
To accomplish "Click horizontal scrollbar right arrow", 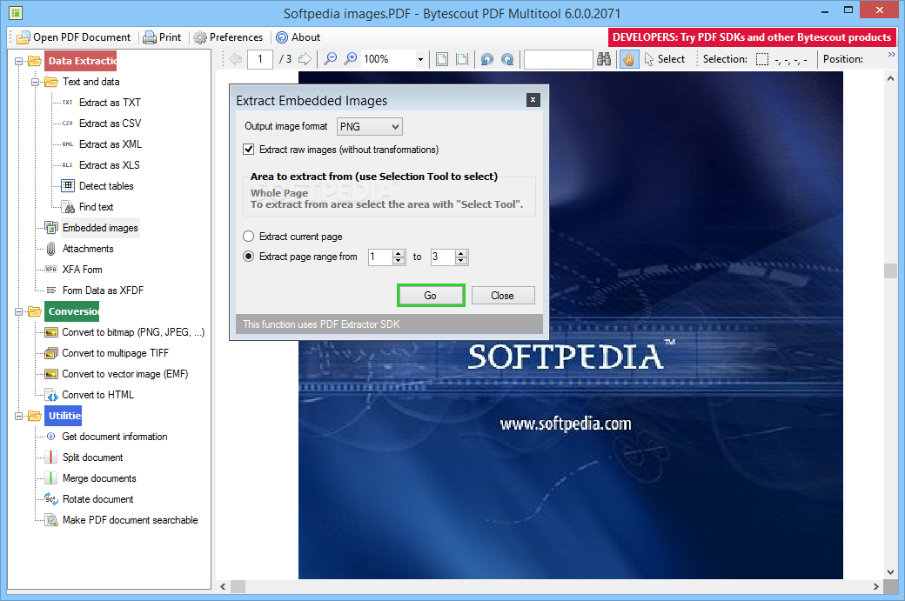I will (x=876, y=586).
